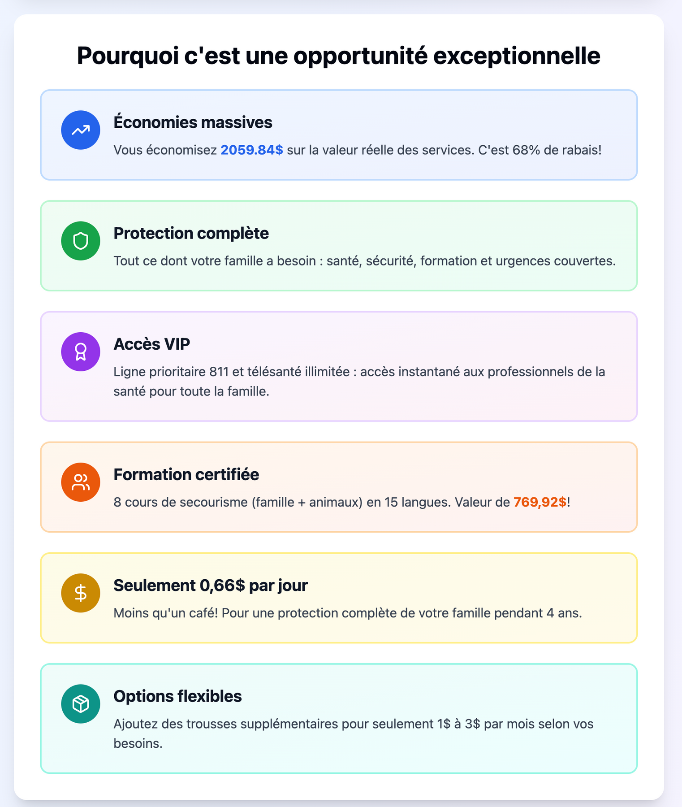This screenshot has height=807, width=682.
Task: Click the blue 2059.84$ savings amount
Action: 252,150
